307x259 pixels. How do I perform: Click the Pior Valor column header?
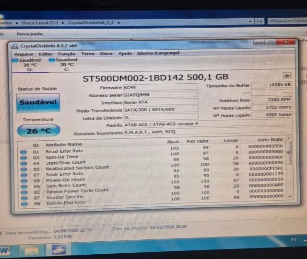197,141
